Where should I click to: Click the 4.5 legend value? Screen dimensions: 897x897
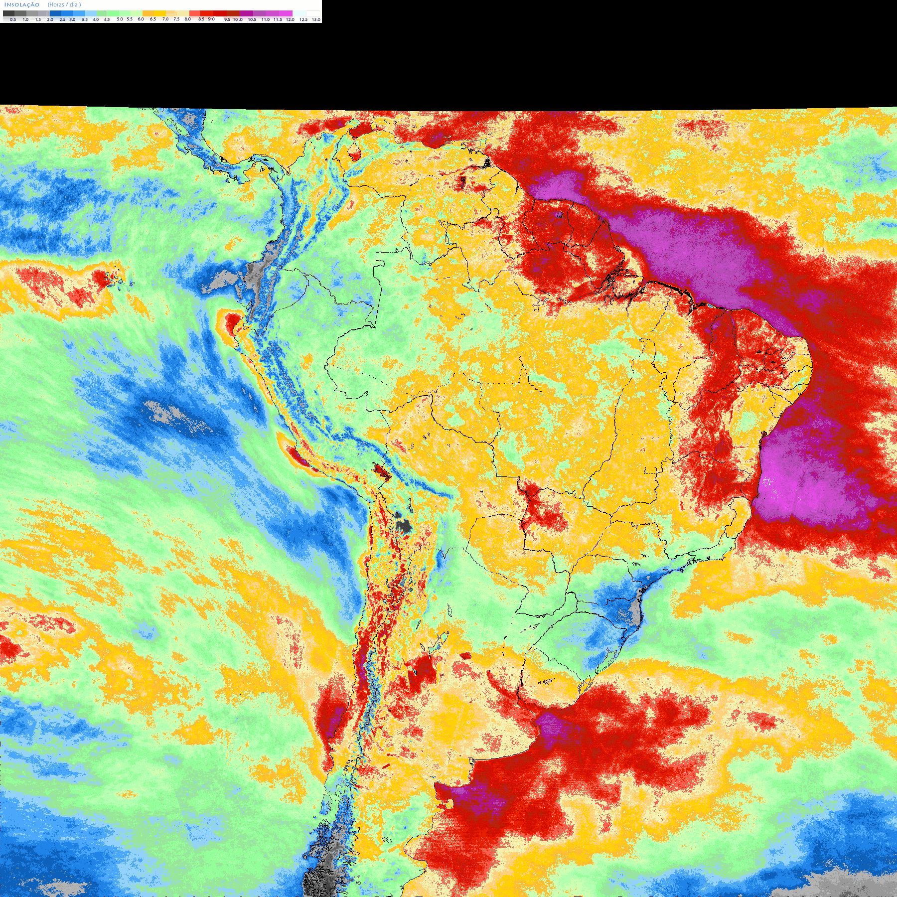pos(107,19)
